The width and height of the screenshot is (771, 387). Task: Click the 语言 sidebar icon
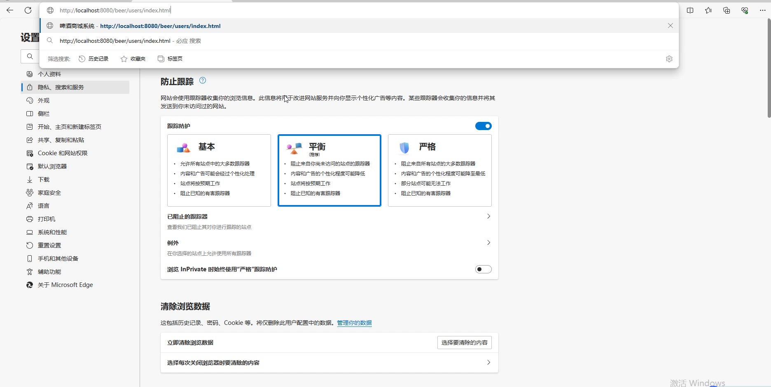[x=30, y=206]
